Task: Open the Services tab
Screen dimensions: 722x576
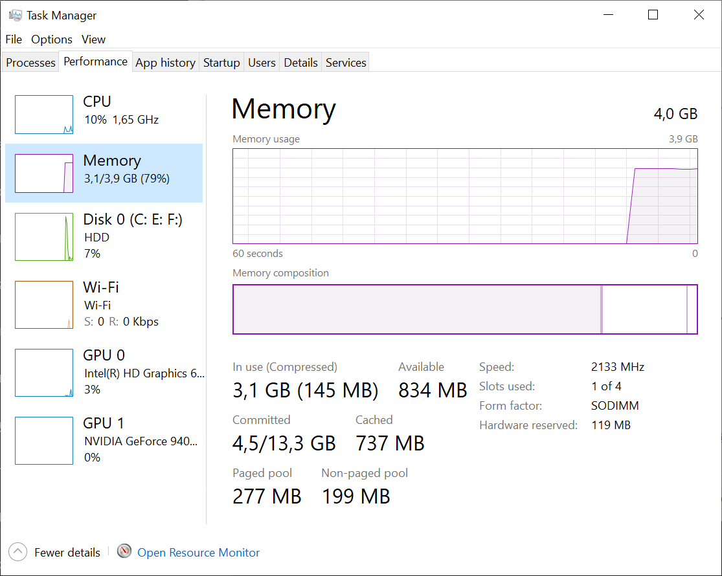Action: tap(346, 63)
